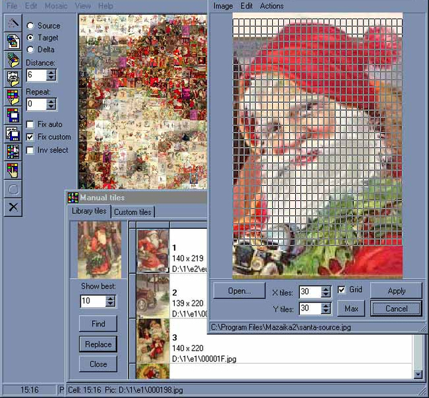The height and width of the screenshot is (398, 429).
Task: Increase Distance with the up arrow
Action: click(x=51, y=73)
